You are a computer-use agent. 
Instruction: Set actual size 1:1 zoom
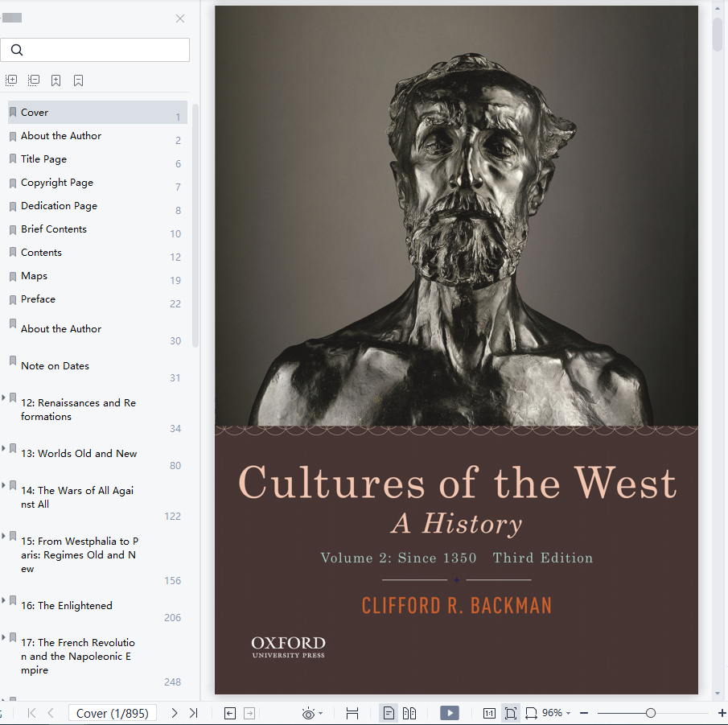click(489, 713)
